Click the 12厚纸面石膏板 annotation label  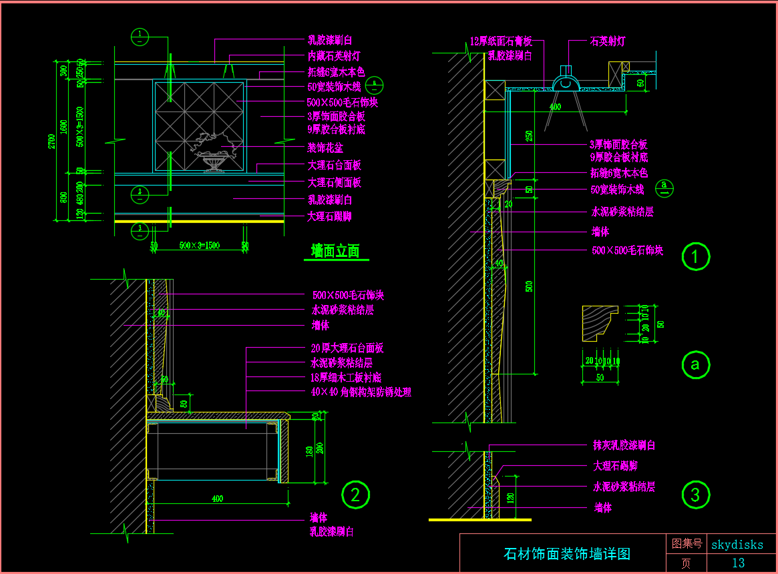[501, 41]
